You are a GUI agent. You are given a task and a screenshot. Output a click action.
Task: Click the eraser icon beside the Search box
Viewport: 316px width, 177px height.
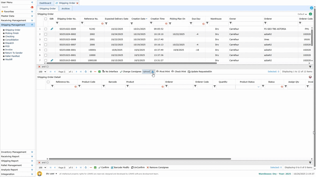(x=32, y=7)
